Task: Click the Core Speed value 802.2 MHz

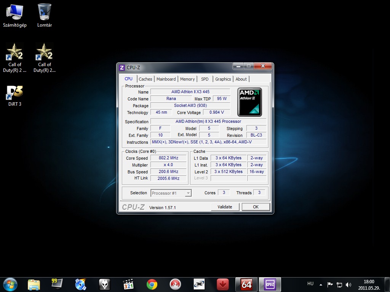Action: [x=168, y=158]
